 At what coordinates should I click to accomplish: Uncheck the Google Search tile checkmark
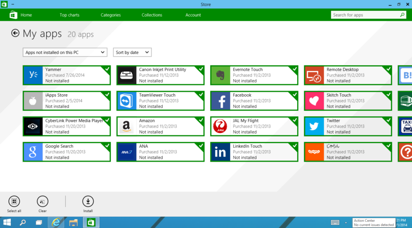point(107,146)
